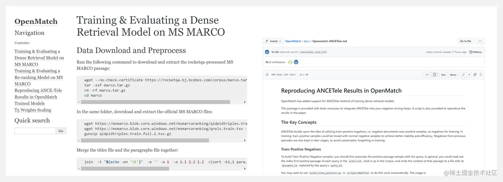Click the trash delete file icon

coord(480,75)
